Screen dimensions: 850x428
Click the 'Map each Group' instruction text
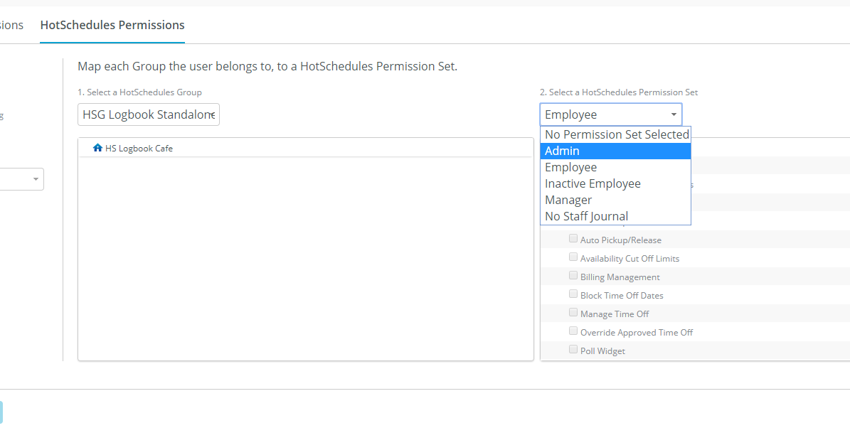coord(267,67)
